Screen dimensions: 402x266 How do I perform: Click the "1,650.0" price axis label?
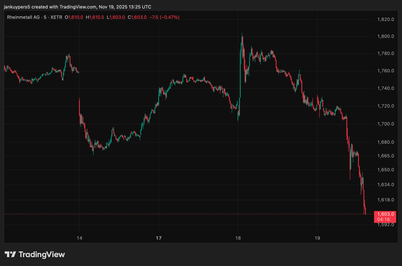pyautogui.click(x=386, y=169)
